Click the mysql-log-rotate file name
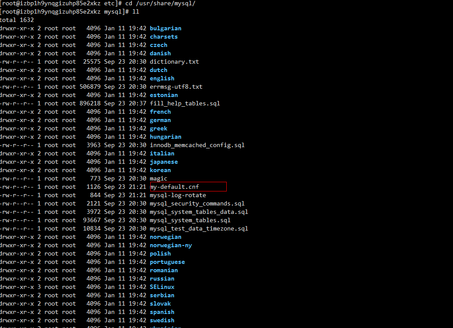 click(178, 195)
